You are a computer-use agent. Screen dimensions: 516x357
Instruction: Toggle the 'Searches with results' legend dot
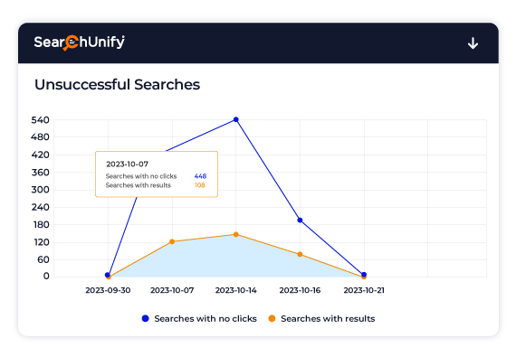tap(272, 318)
